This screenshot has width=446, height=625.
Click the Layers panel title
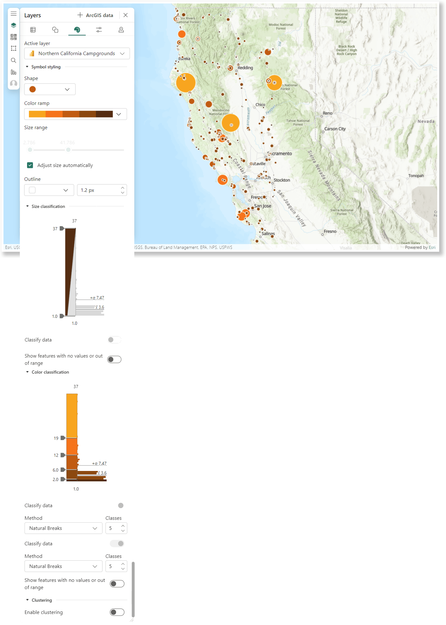point(33,15)
